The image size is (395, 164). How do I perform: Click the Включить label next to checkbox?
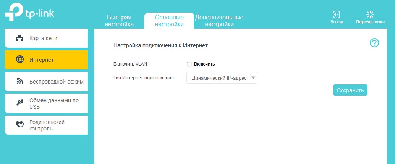[x=204, y=64]
